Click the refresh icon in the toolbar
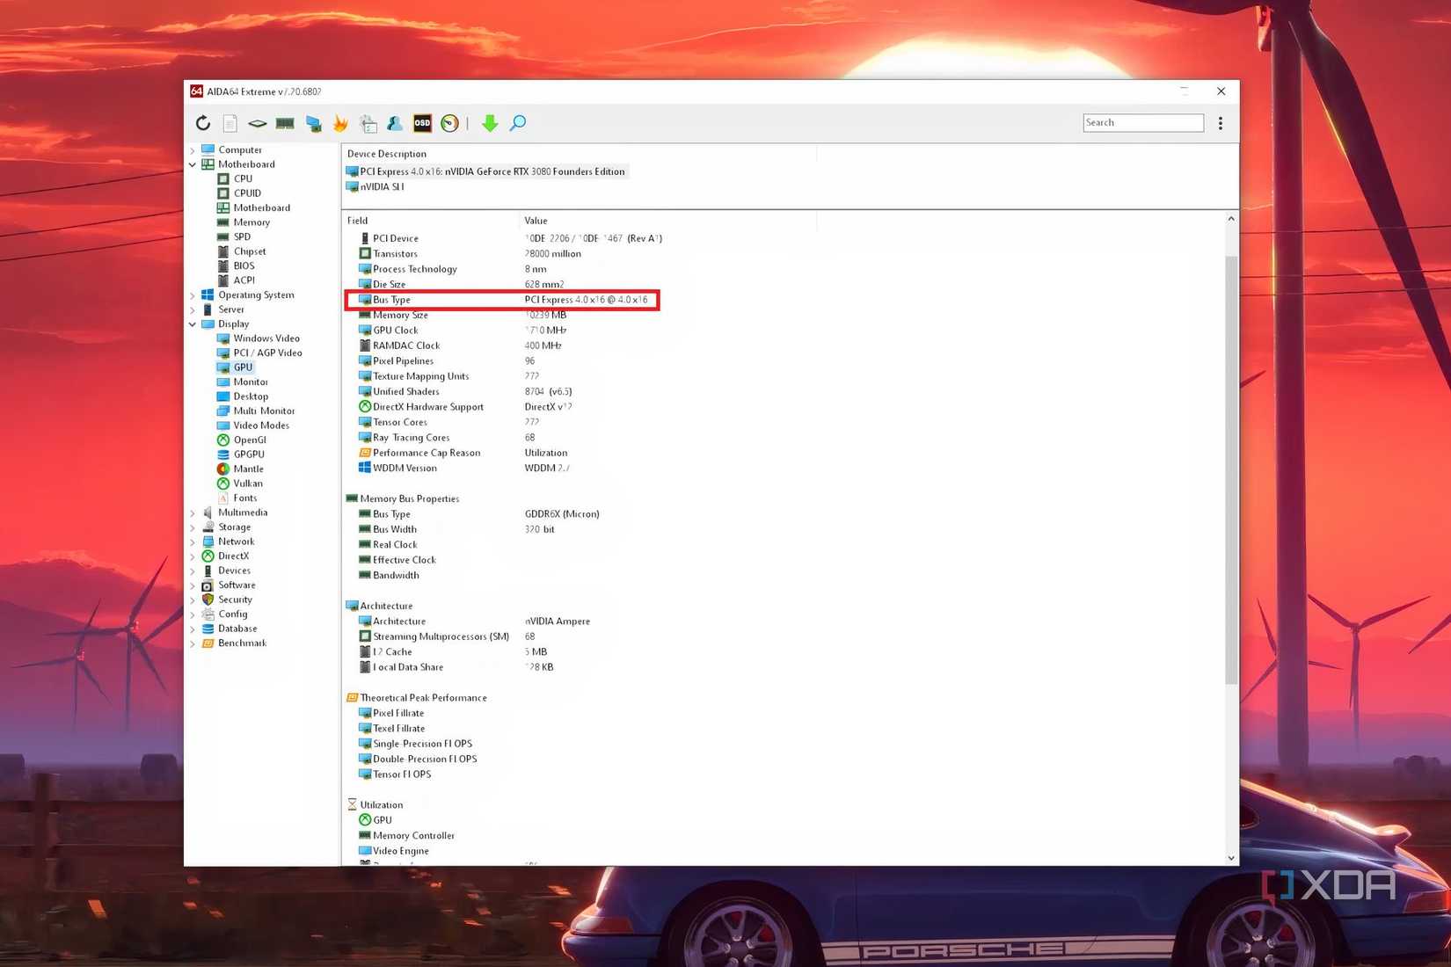Viewport: 1451px width, 967px height. 203,123
